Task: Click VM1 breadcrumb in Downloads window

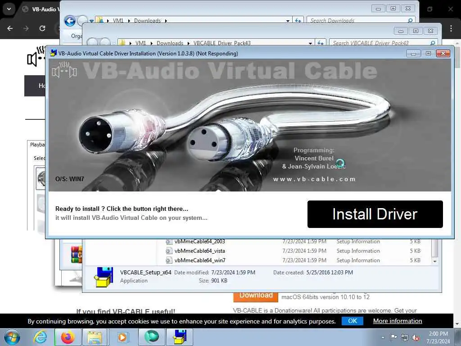Action: tap(118, 21)
